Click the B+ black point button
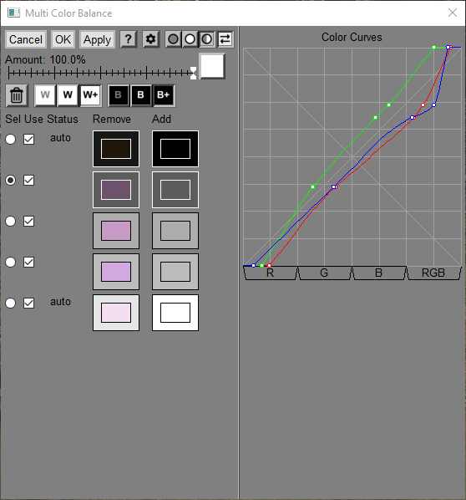Viewport: 466px width, 500px height. 164,95
